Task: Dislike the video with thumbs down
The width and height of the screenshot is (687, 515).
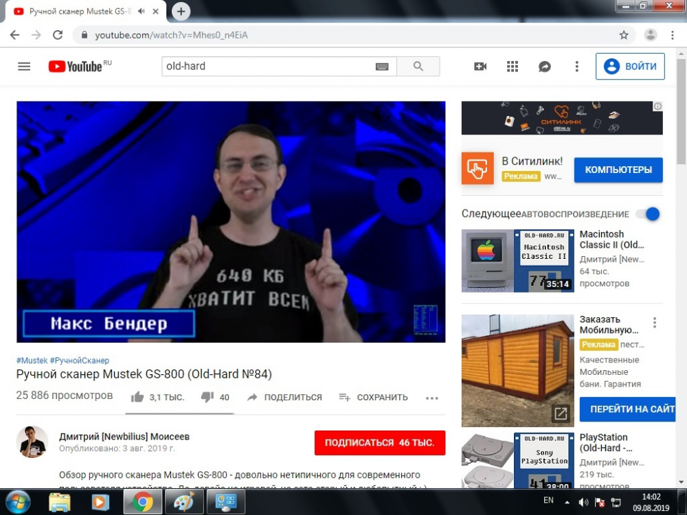Action: coord(207,397)
